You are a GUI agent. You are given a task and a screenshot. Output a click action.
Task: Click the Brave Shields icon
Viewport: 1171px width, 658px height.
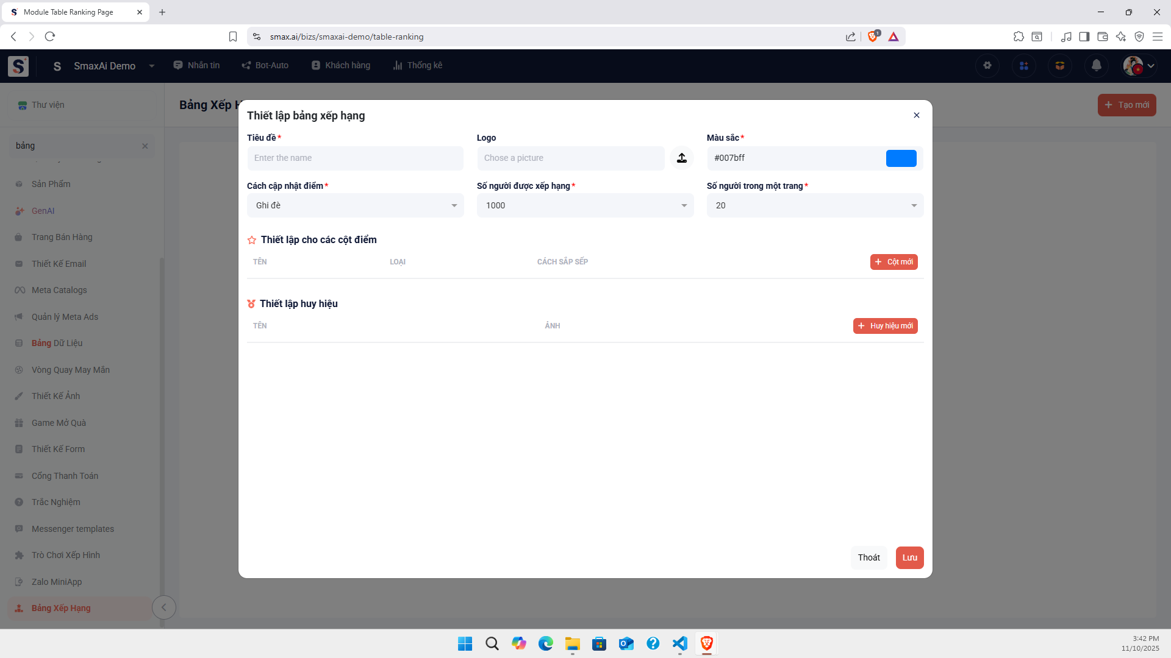click(x=873, y=37)
